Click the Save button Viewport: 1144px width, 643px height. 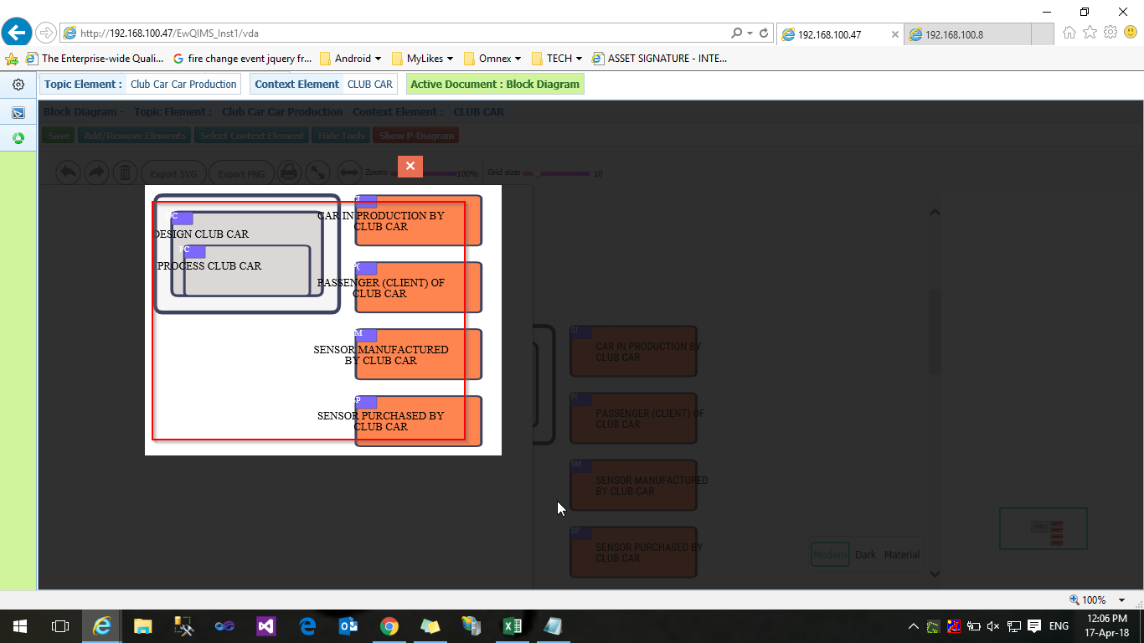coord(59,136)
